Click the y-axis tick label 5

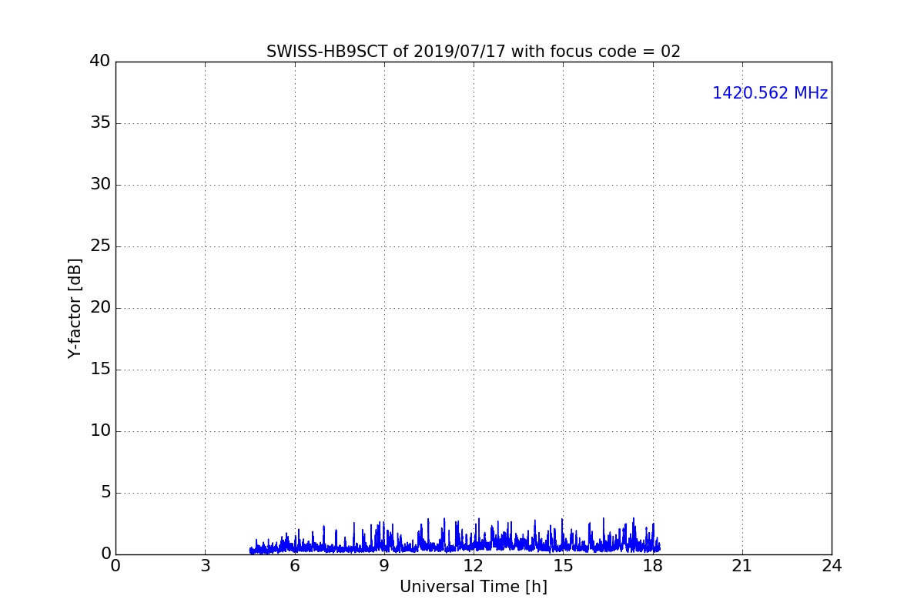click(105, 492)
